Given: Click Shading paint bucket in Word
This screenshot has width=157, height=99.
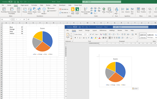Looking at the screenshot, I should click(127, 38).
